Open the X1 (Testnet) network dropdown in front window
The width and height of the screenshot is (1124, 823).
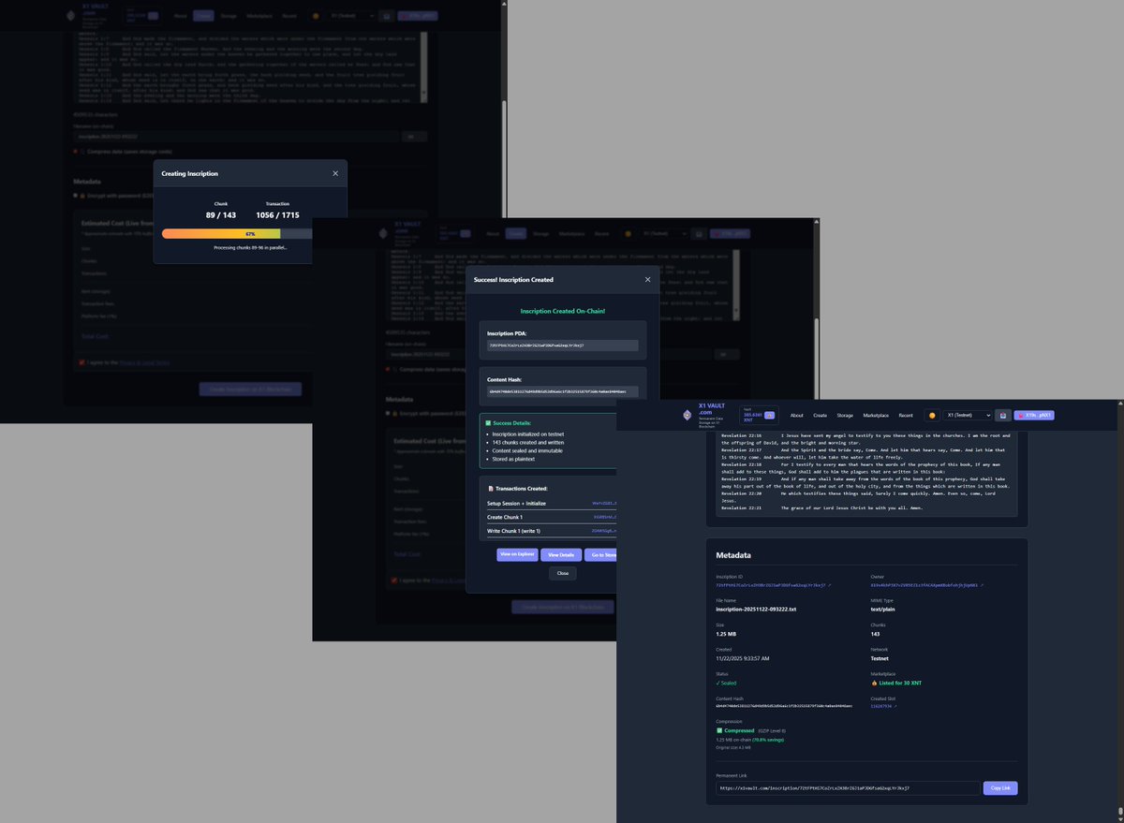(968, 415)
